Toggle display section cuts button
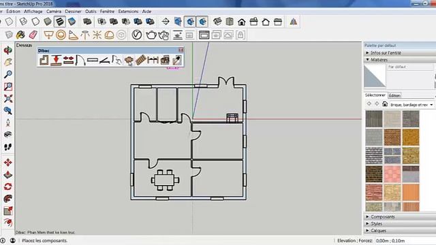 tap(190, 21)
